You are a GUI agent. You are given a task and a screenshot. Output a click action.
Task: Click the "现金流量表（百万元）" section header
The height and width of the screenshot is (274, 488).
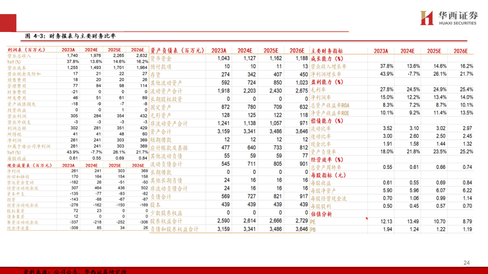[x=29, y=165]
